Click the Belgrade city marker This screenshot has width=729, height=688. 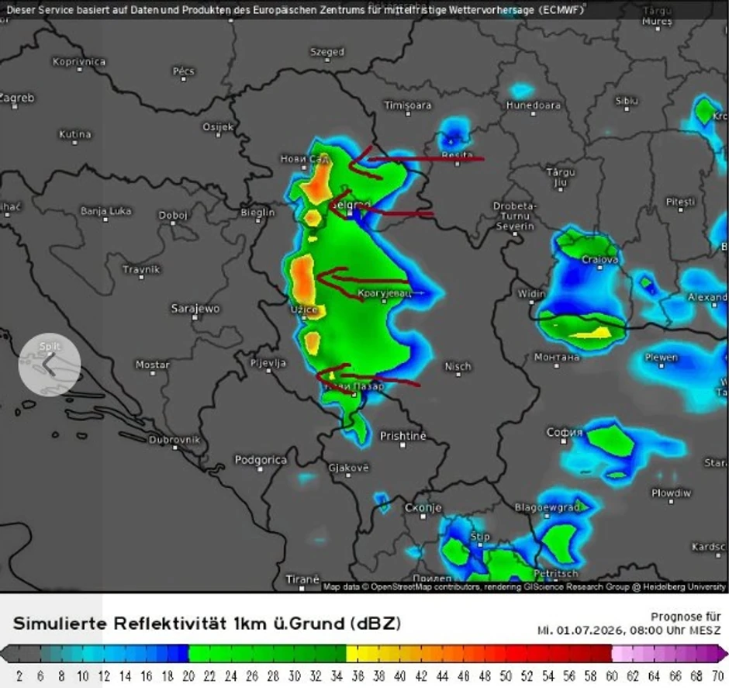350,213
